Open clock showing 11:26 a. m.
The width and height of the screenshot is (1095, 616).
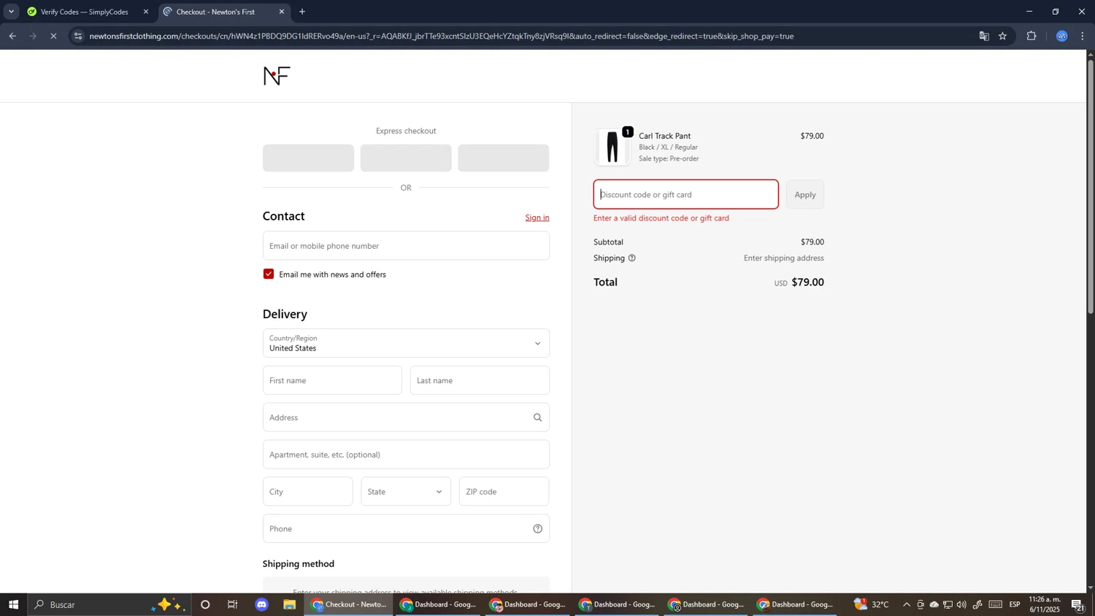point(1045,605)
